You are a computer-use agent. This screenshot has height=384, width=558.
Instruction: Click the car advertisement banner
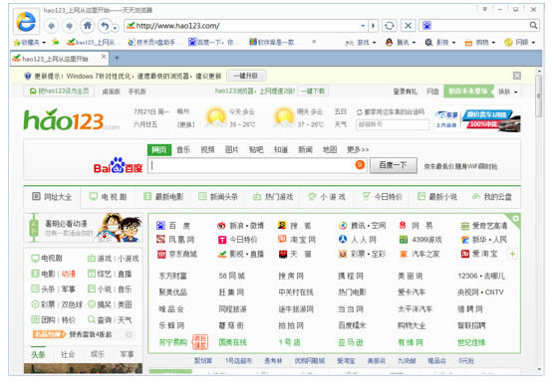tap(477, 120)
